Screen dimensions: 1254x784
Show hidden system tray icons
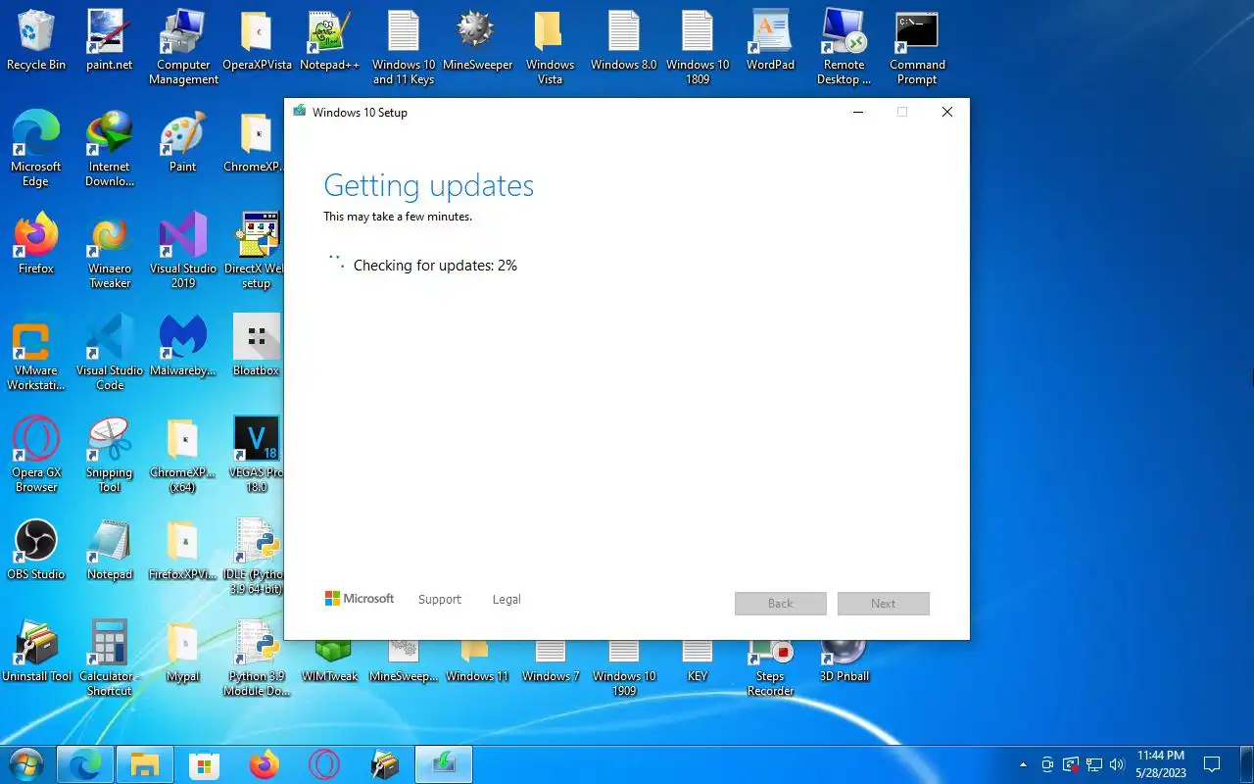point(1024,764)
